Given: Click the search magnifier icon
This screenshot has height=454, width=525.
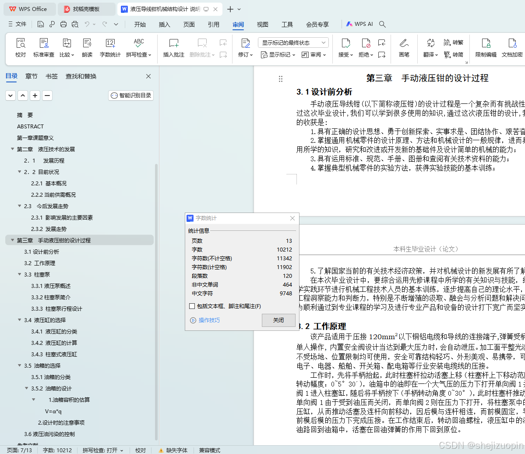Looking at the screenshot, I should click(x=382, y=24).
